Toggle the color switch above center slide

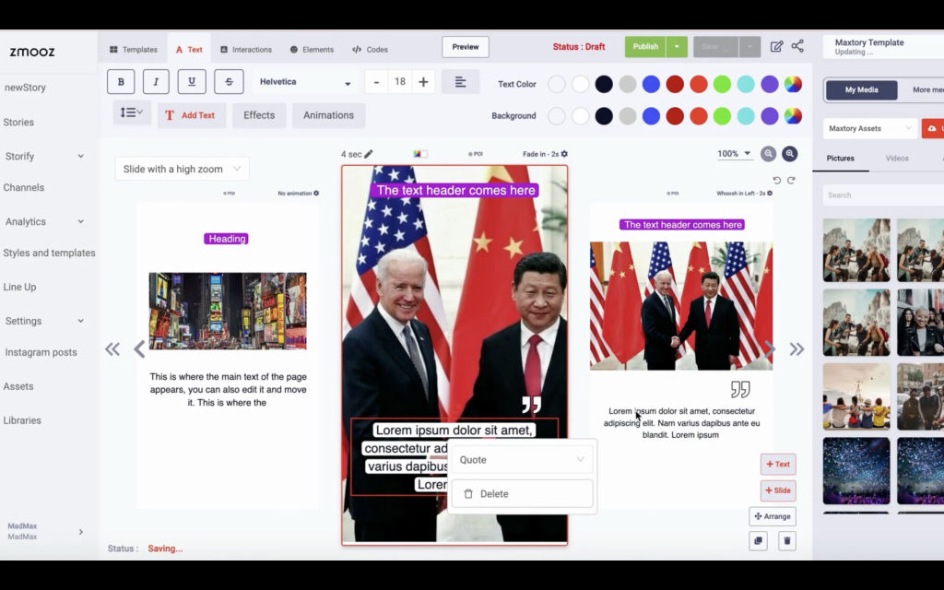(x=420, y=154)
